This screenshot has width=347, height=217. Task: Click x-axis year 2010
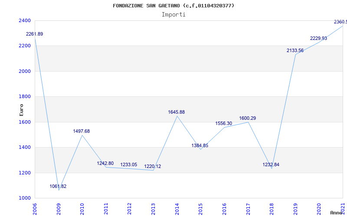(x=82, y=209)
